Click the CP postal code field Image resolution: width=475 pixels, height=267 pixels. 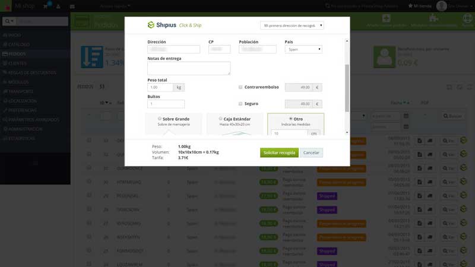pyautogui.click(x=219, y=49)
